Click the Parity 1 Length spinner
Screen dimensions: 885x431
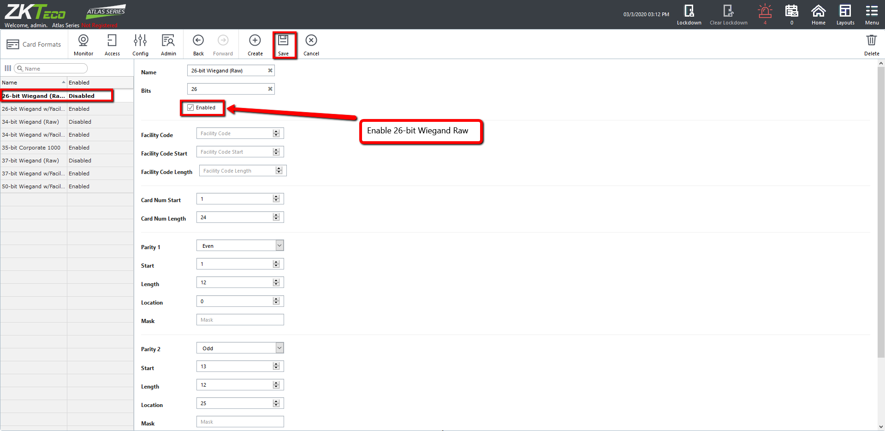[276, 282]
